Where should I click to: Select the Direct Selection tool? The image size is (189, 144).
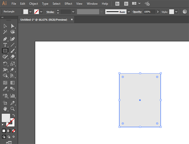13,26
